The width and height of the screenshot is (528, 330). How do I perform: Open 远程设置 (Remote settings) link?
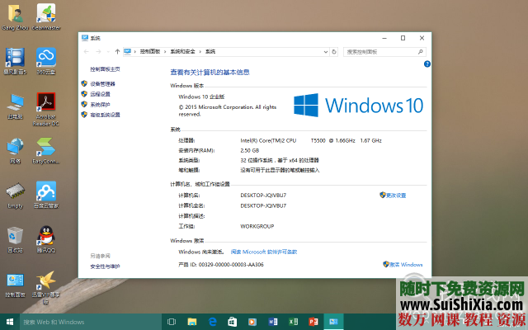point(100,94)
